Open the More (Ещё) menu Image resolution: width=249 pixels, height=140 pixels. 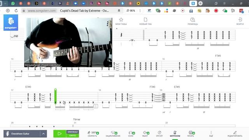[x=211, y=134]
